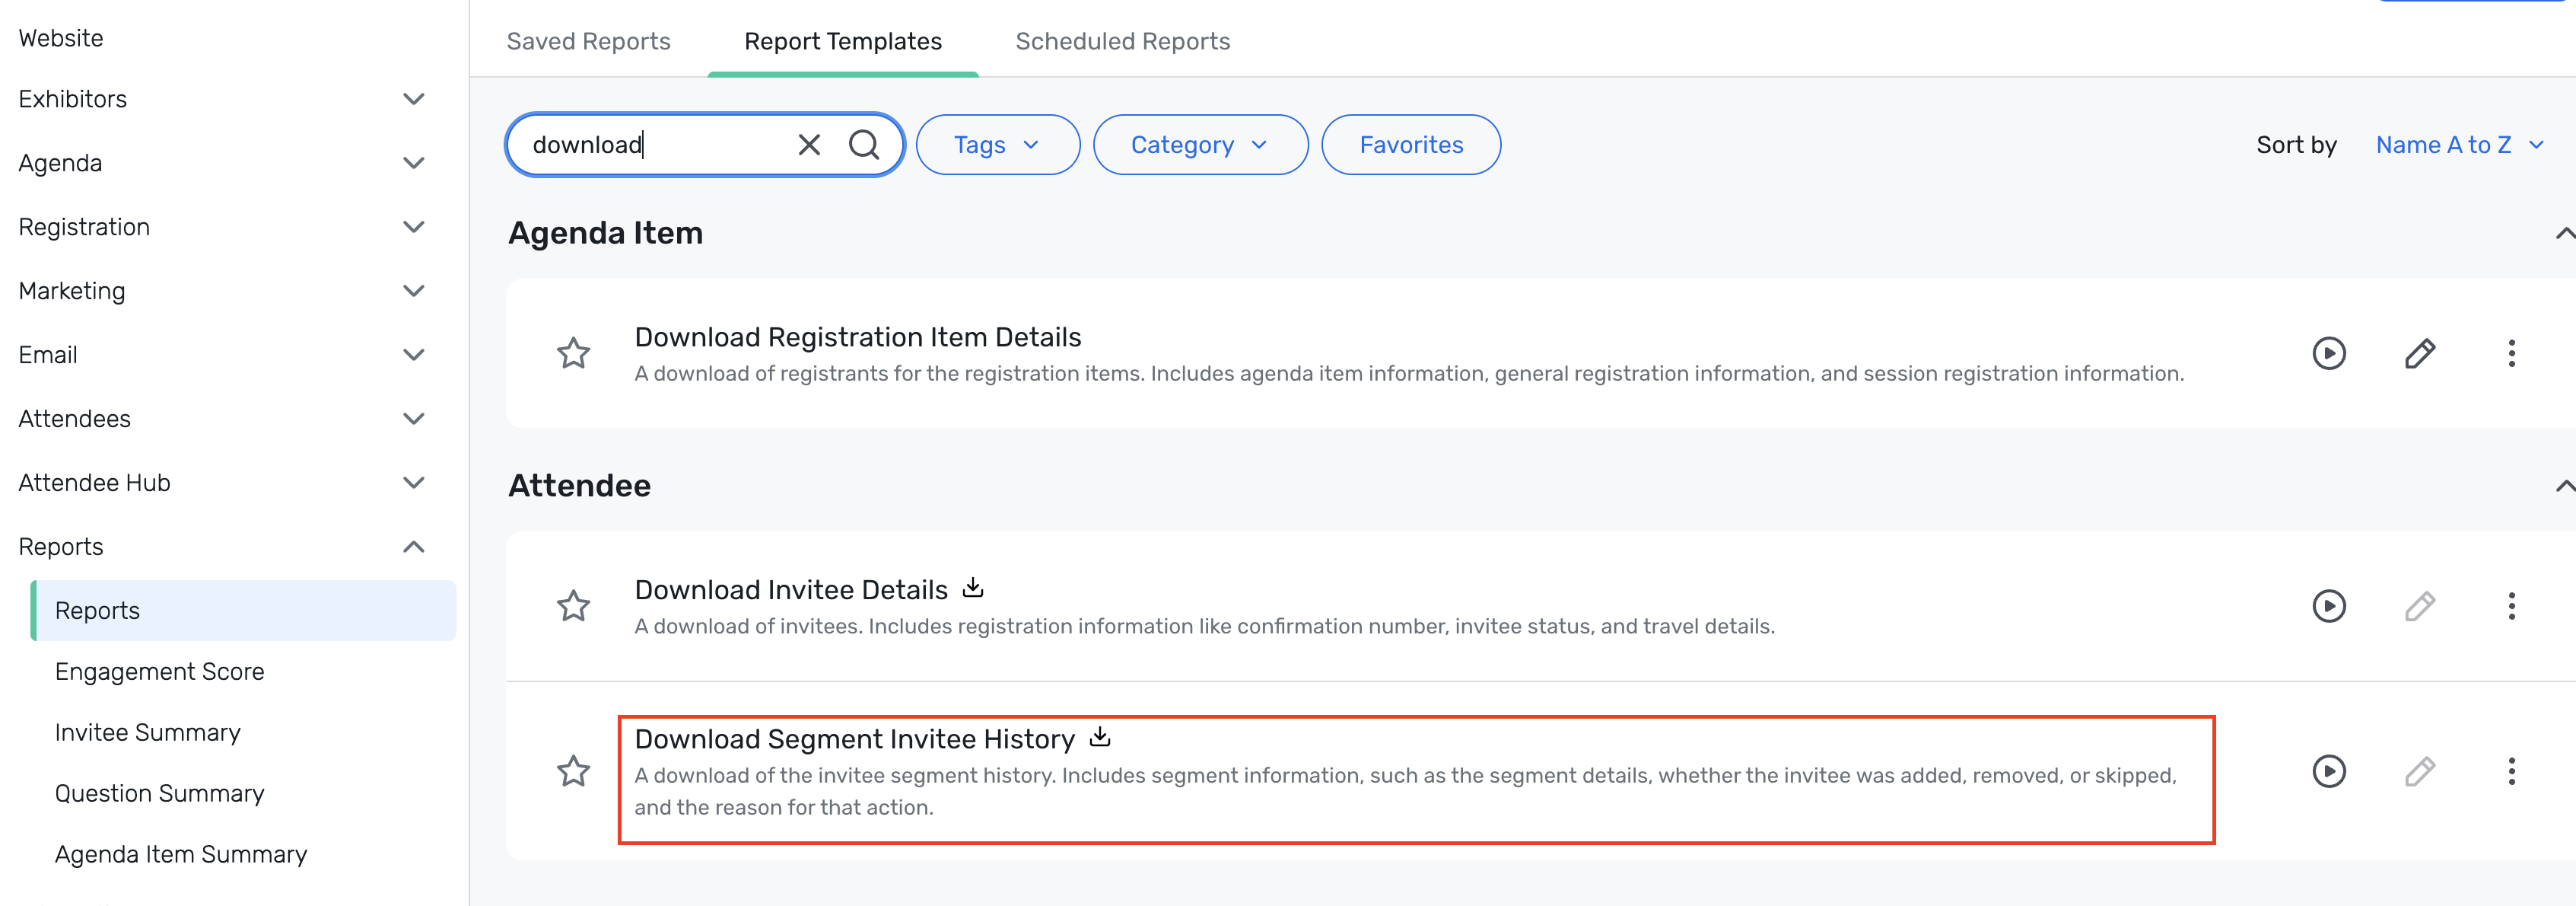Open kebab menu for Download Segment Invitee History
Image resolution: width=2576 pixels, height=906 pixels.
(x=2510, y=770)
